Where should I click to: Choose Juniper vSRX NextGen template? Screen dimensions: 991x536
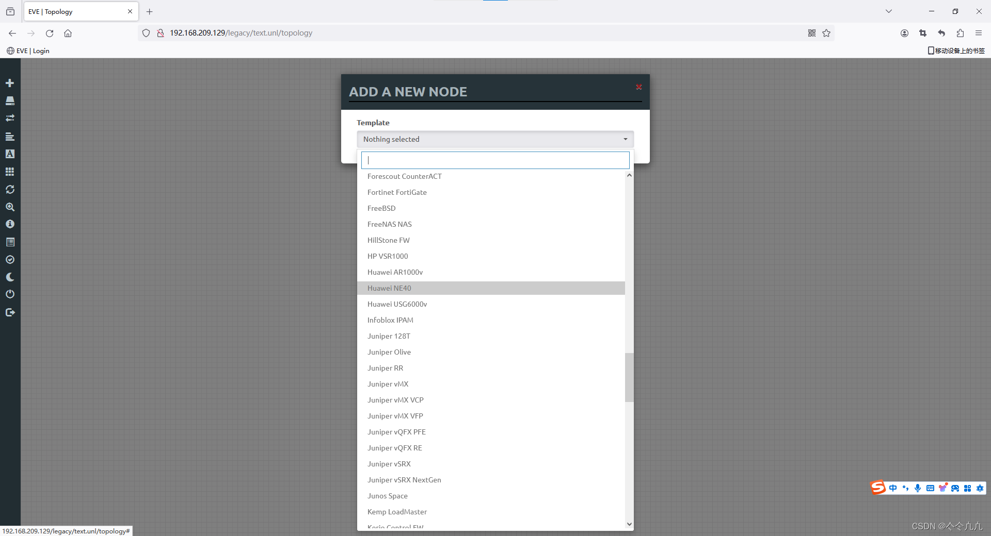(x=491, y=480)
